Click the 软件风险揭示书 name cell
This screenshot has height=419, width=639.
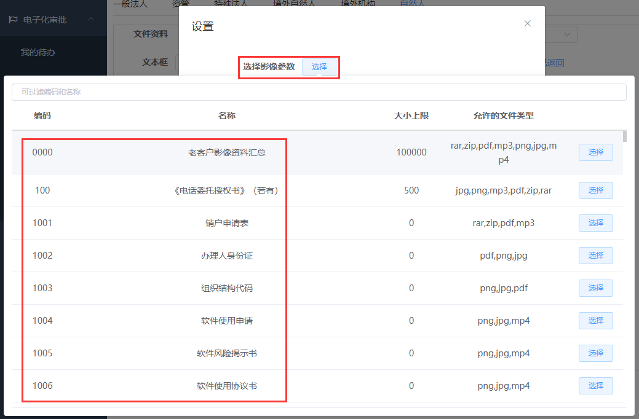click(226, 353)
